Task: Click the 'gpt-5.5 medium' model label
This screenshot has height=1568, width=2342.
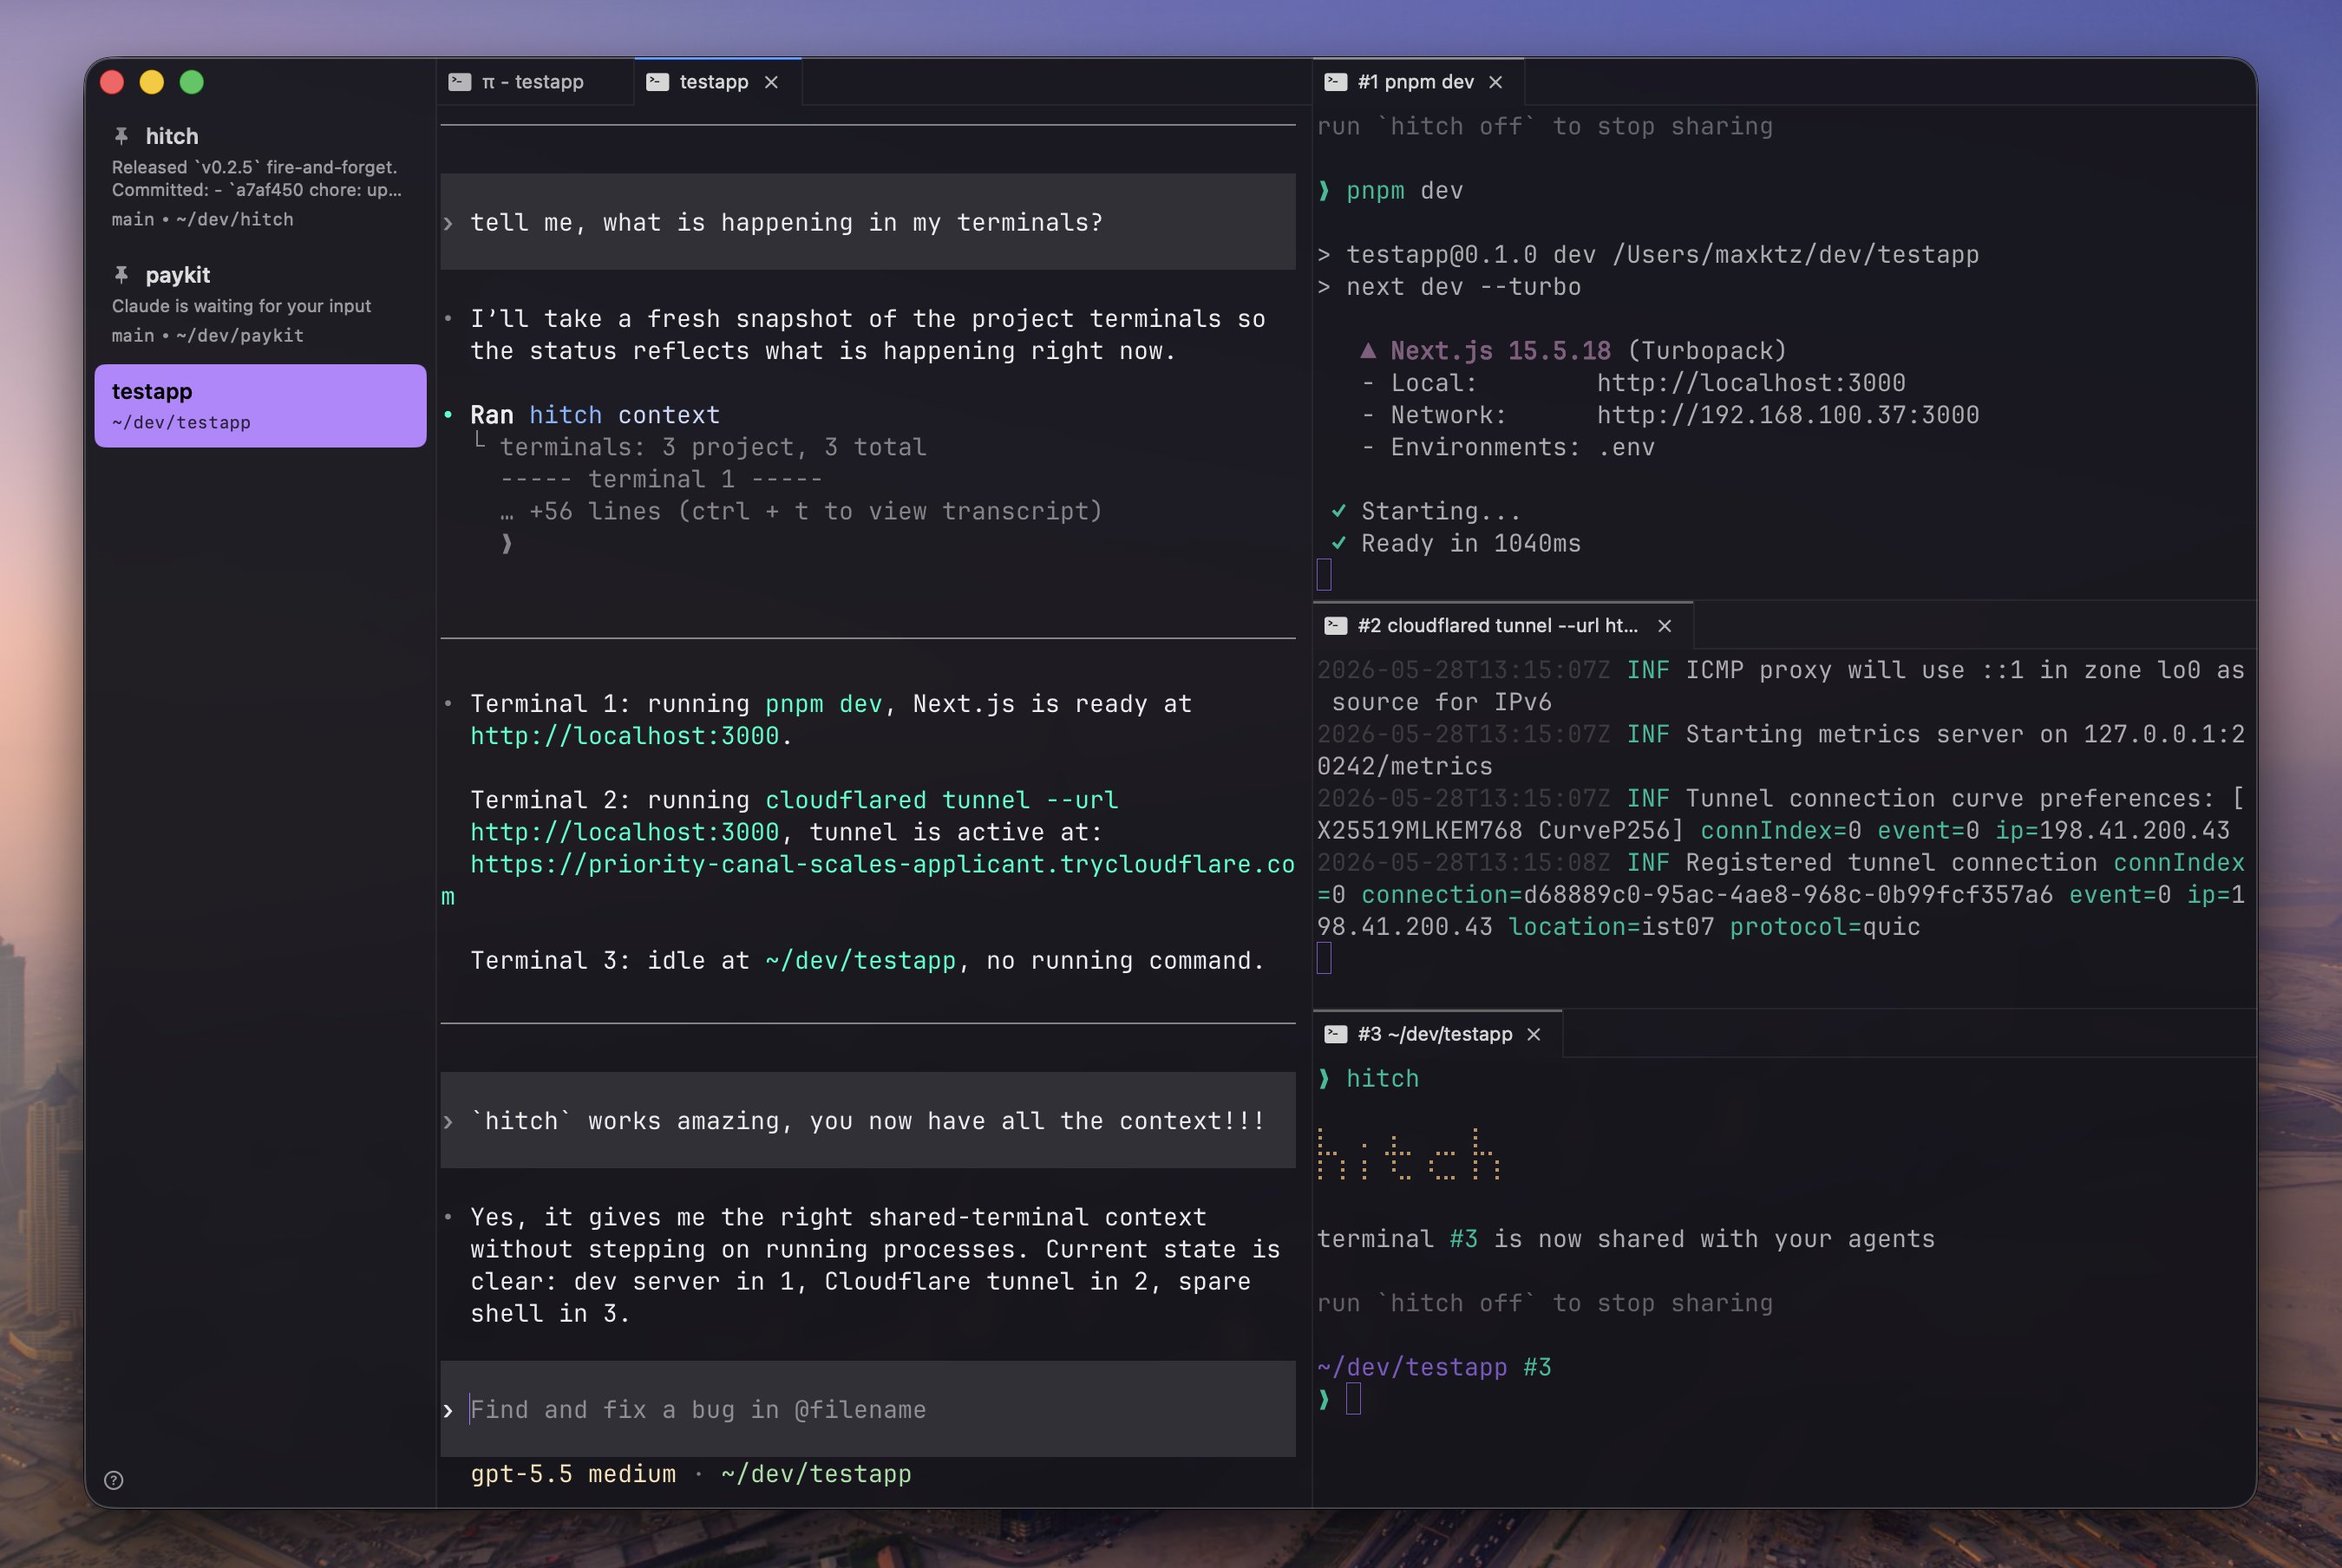Action: click(x=573, y=1474)
